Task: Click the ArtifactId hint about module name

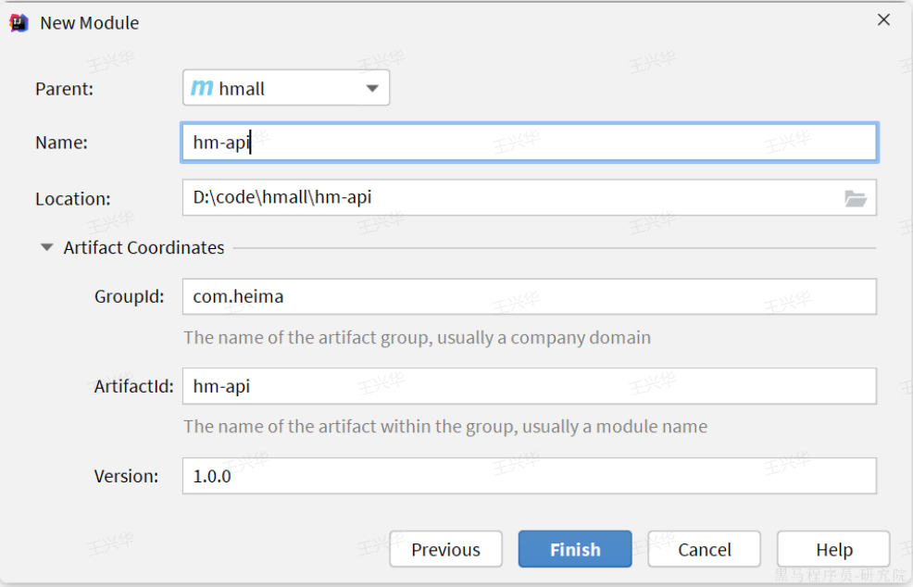Action: point(444,427)
